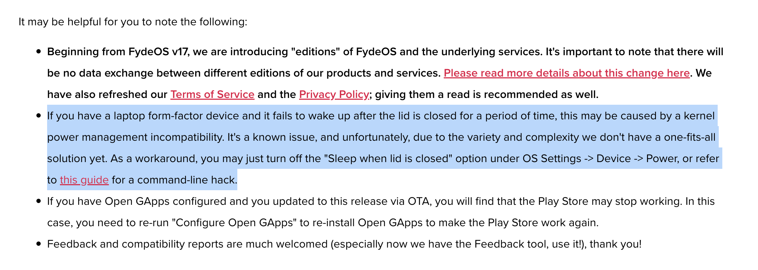The width and height of the screenshot is (758, 270).
Task: Open the Terms of Service link
Action: [212, 94]
